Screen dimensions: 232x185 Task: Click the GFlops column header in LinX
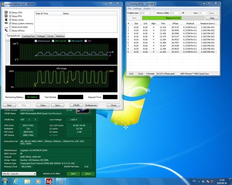(x=175, y=24)
